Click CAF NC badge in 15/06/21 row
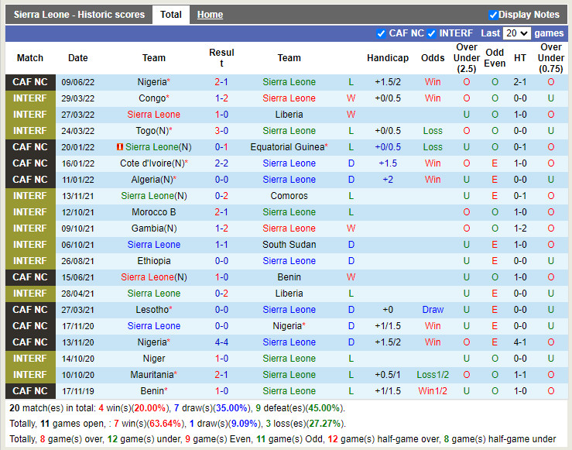Screen dimensions: 572x450 30,277
